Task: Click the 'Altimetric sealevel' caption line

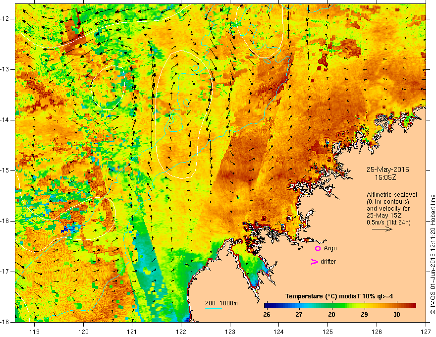Action: coord(392,195)
